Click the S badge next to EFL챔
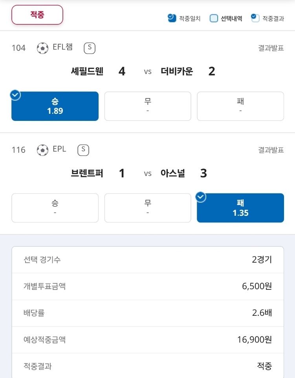This screenshot has height=378, width=295. tap(90, 48)
